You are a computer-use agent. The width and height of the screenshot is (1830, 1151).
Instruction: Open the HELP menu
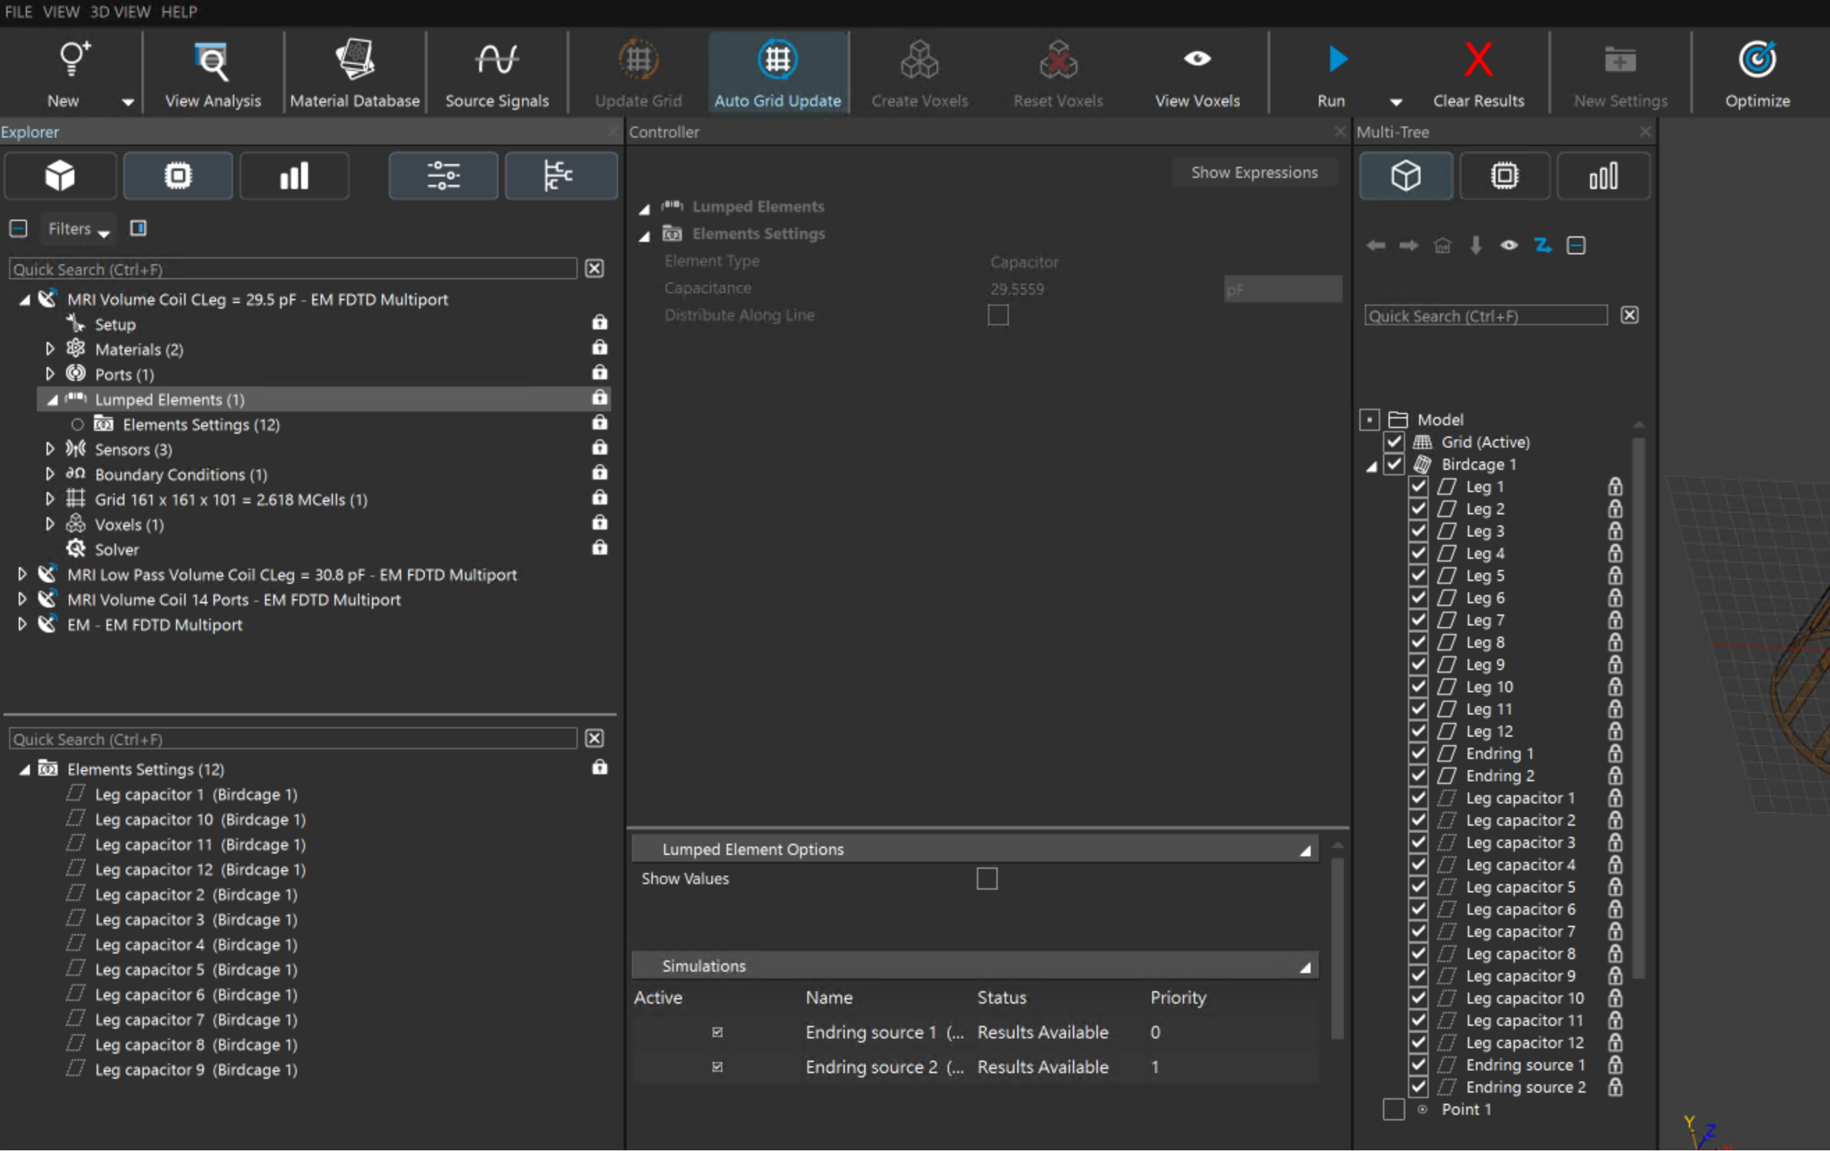click(179, 11)
